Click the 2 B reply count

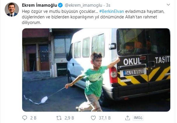coord(33,118)
